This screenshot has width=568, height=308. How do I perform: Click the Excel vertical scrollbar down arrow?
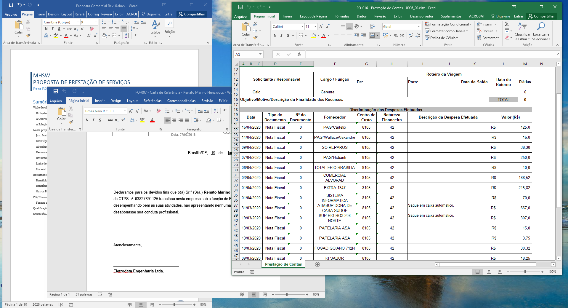pos(559,258)
